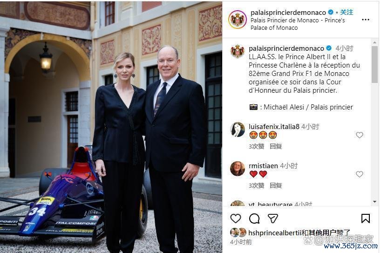
Task: Like the post with heart icon
Action: (x=236, y=219)
